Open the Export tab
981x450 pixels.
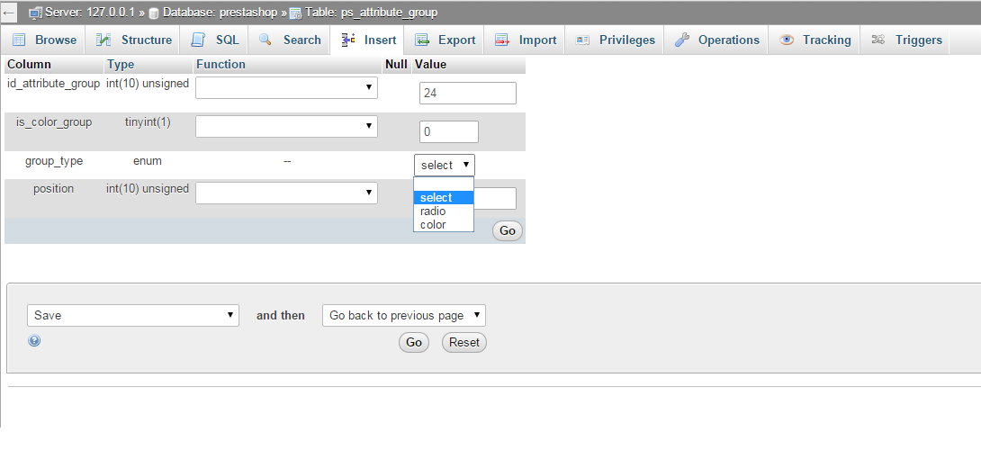[x=445, y=40]
